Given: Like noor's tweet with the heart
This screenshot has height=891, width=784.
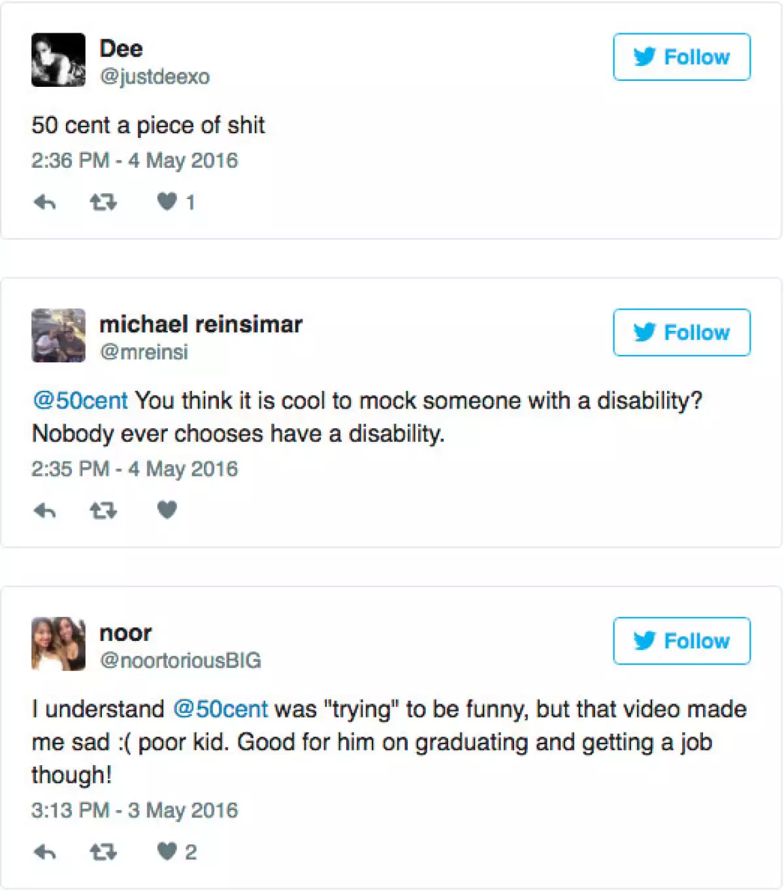Looking at the screenshot, I should [x=167, y=851].
